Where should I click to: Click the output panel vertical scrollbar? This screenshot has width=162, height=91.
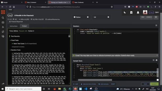69,36
